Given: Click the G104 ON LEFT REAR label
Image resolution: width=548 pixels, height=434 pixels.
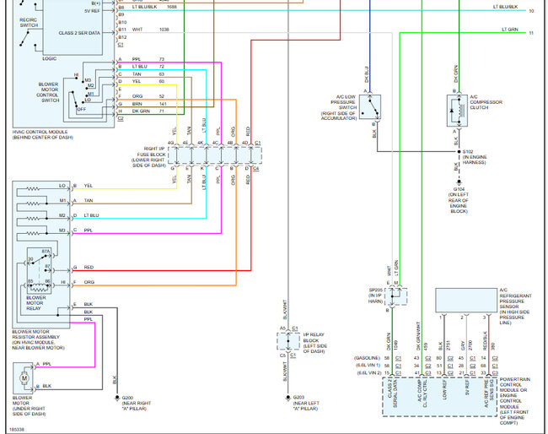Looking at the screenshot, I should click(459, 200).
